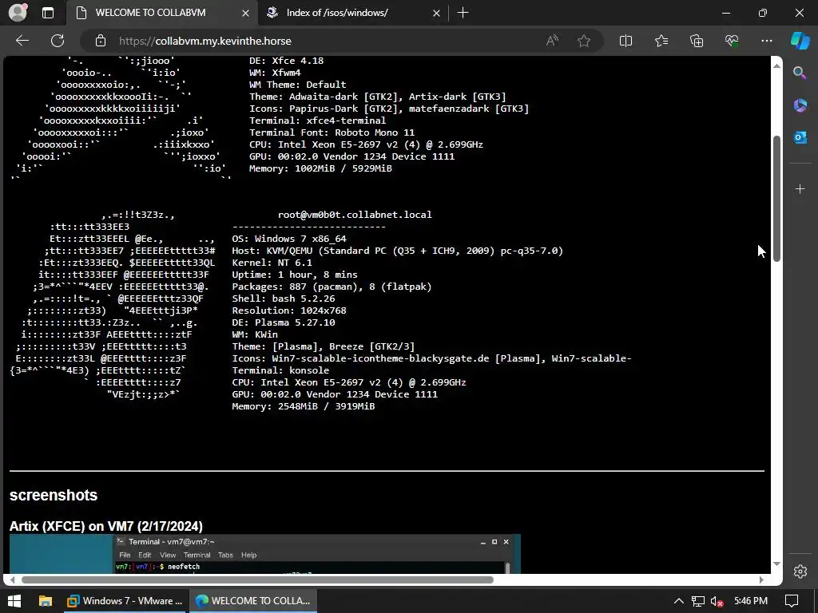The image size is (818, 613).
Task: Click 'Memory: 2548MiB / 3919MiB' line
Action: [303, 406]
